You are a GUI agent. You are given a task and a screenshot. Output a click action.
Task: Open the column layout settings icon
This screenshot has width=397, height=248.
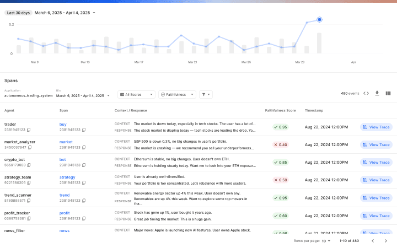point(388,93)
